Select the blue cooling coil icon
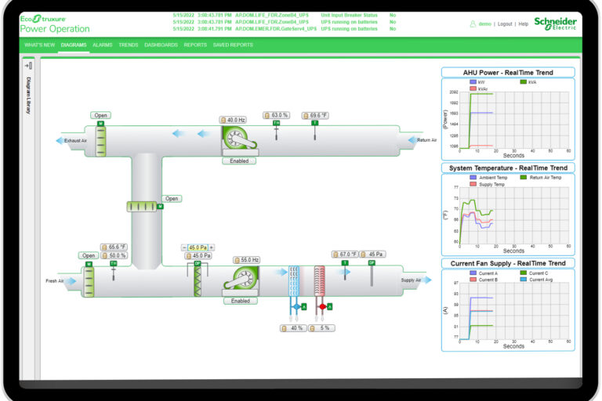602x401 pixels. point(294,281)
